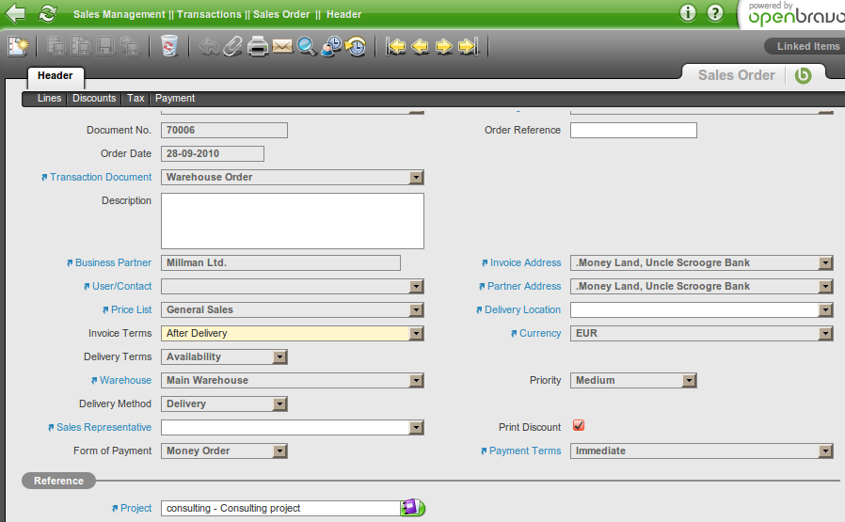Expand the Delivery Terms dropdown
845x522 pixels.
click(x=279, y=357)
